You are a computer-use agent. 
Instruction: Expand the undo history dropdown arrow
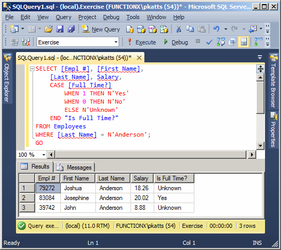226,29
